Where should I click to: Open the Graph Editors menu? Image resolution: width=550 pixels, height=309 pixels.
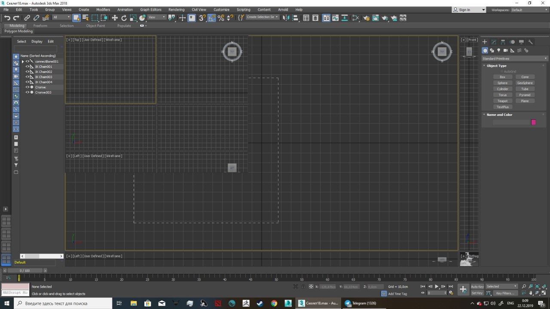coord(150,9)
